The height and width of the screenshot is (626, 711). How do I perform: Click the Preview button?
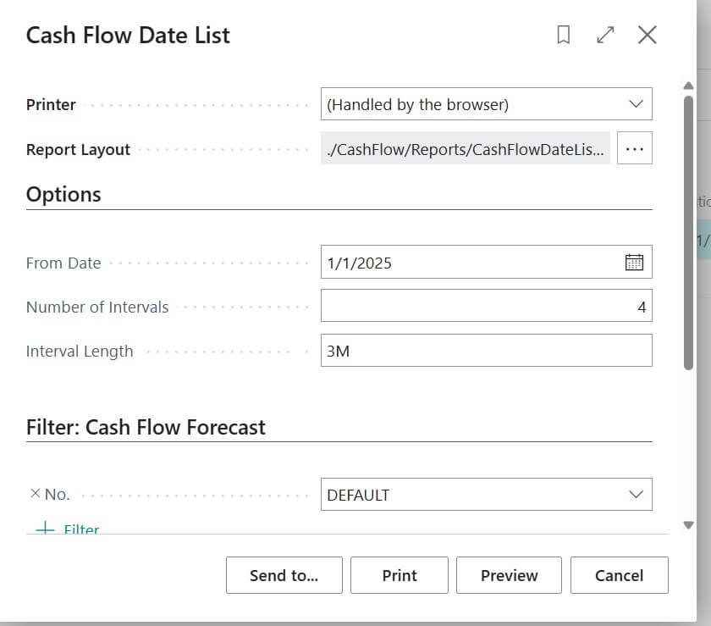pyautogui.click(x=509, y=575)
